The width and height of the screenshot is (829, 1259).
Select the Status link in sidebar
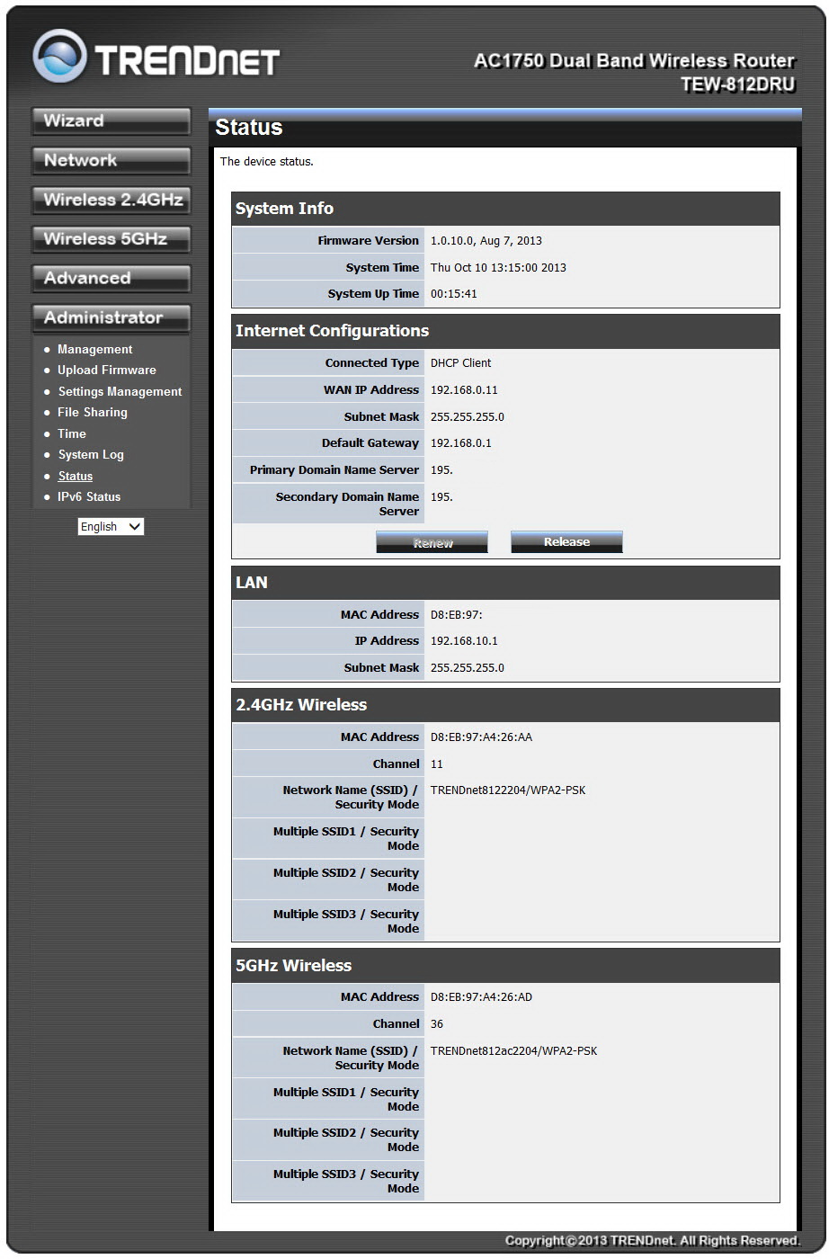(76, 476)
